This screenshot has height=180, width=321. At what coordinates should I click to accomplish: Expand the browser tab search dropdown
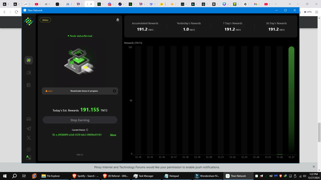290,4
